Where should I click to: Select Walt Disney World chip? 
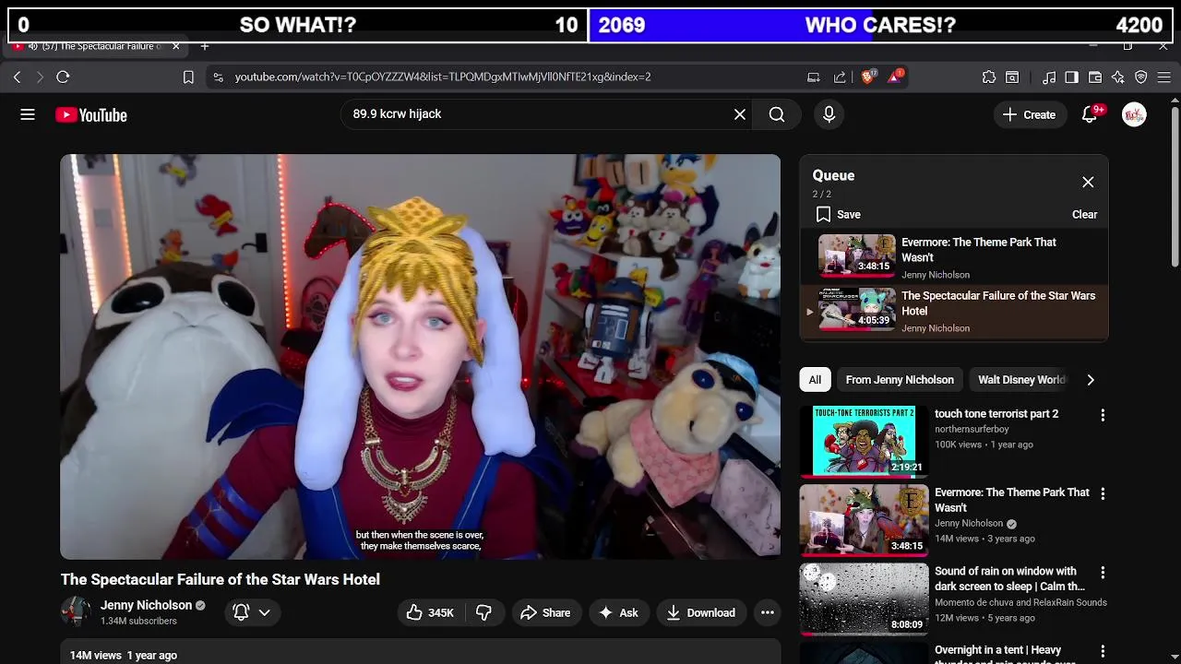click(1021, 380)
